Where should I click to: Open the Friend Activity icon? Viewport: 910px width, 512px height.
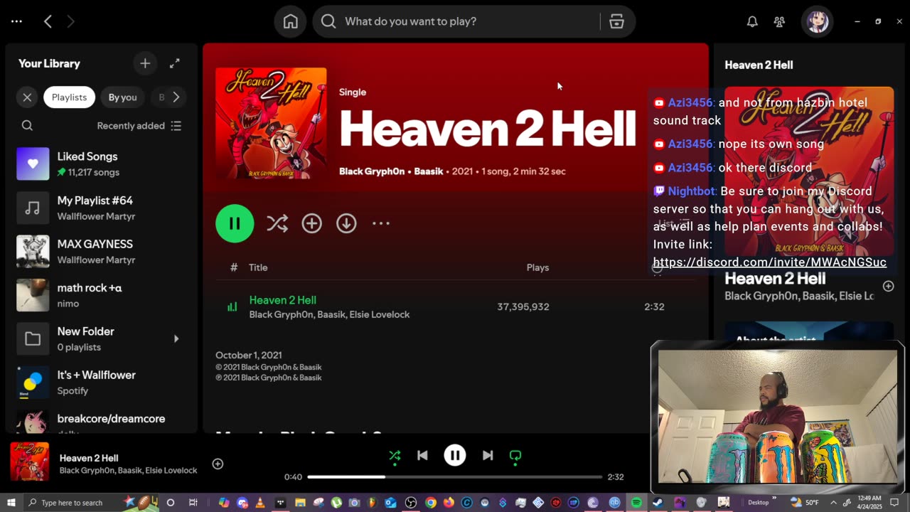(x=779, y=21)
